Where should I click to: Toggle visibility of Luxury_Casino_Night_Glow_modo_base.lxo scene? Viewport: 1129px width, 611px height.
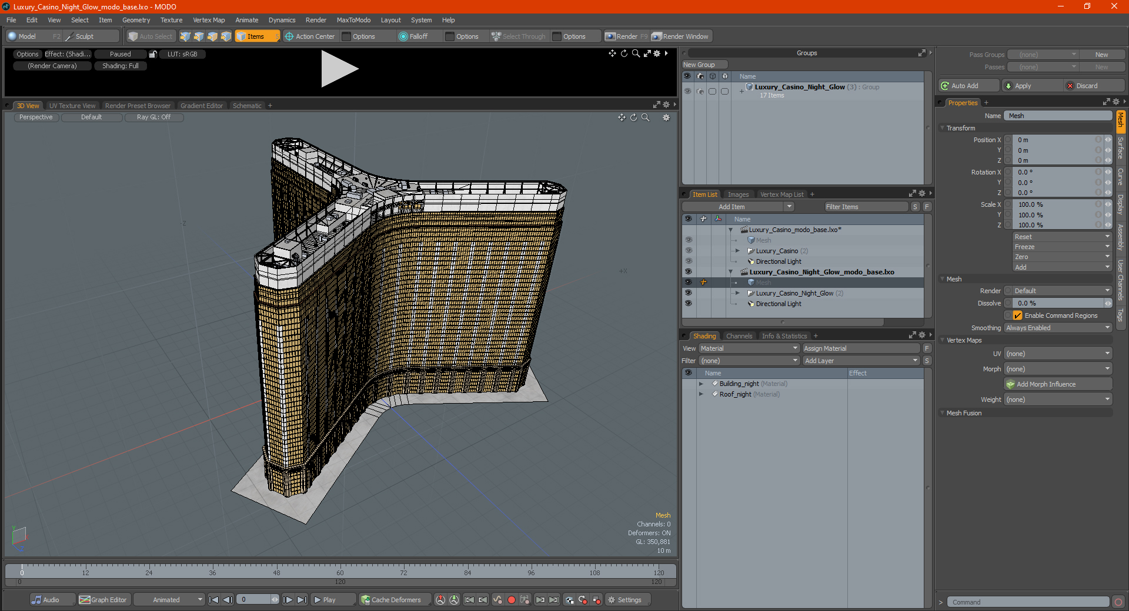[x=688, y=272]
